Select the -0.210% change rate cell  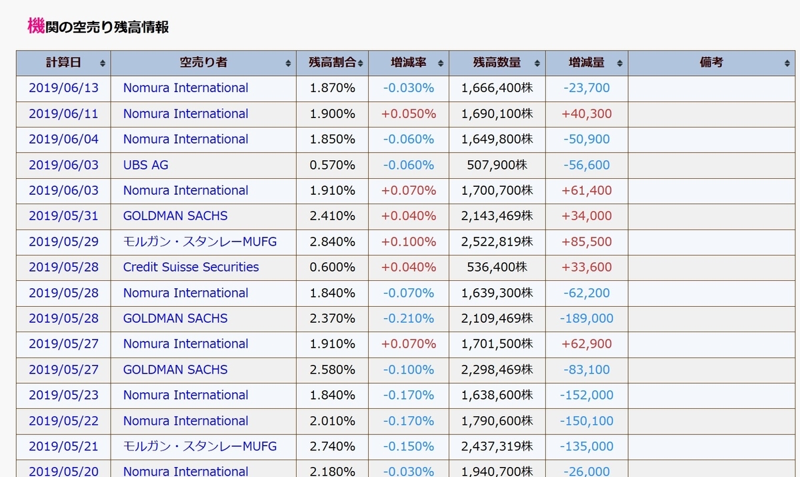pos(409,318)
